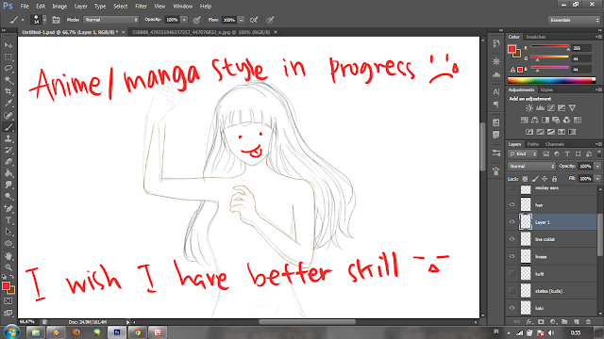Add a layer mask
Screen dimensions: 604x339
pyautogui.click(x=541, y=322)
